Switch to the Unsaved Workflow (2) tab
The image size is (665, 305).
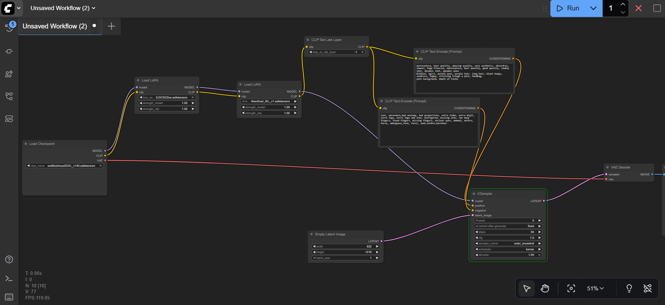(55, 26)
